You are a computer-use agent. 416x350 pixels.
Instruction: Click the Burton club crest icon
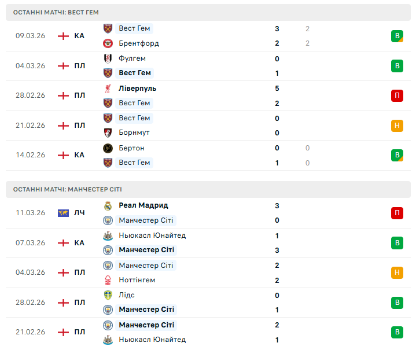tap(108, 148)
